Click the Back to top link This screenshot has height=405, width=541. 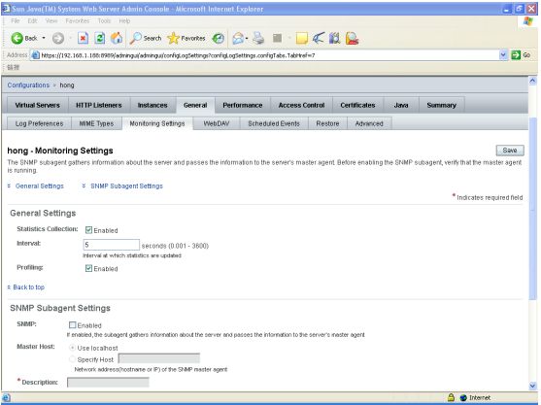point(28,287)
